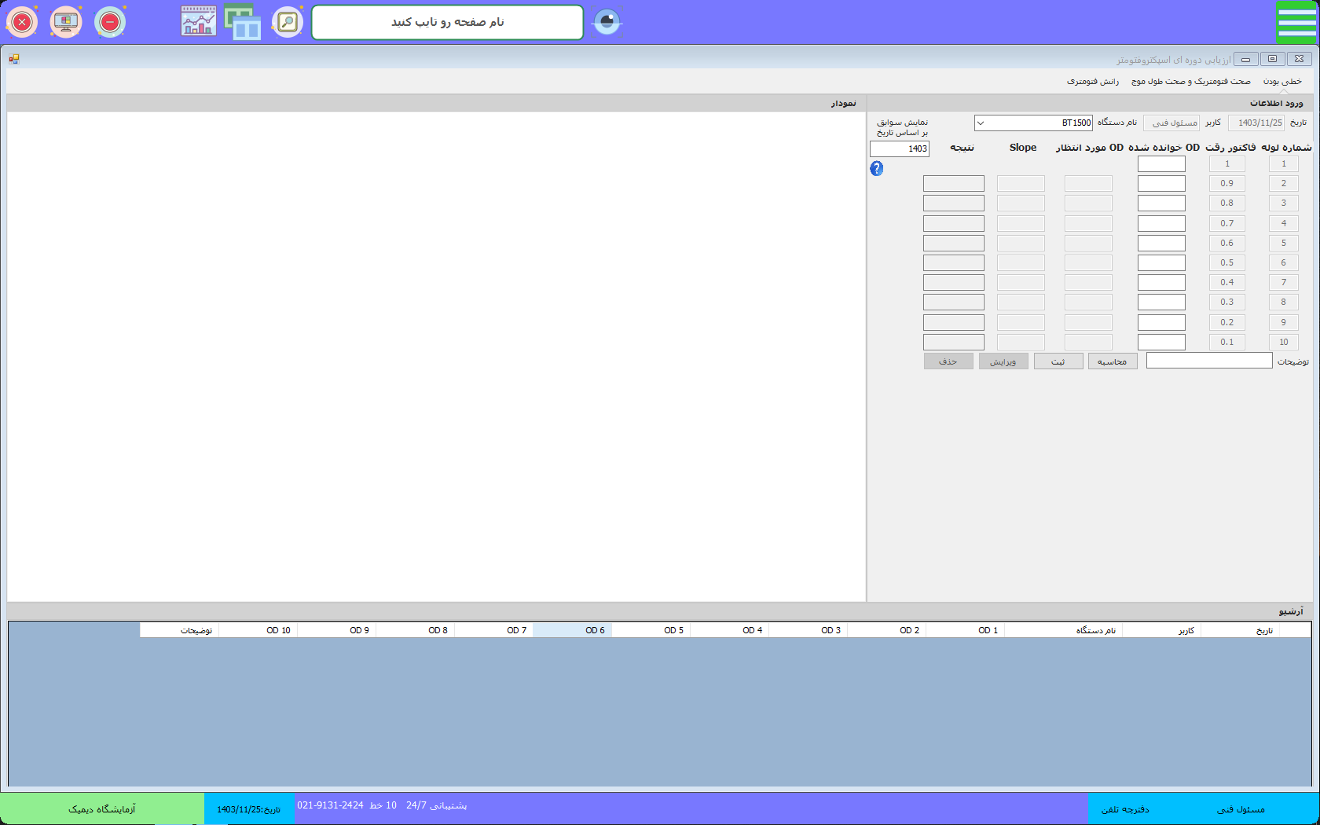Click the blue question mark help icon
The height and width of the screenshot is (825, 1320).
(877, 168)
